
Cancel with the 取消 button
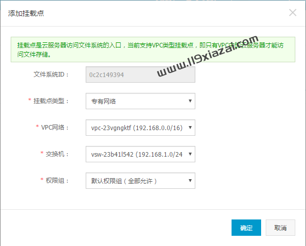(x=280, y=228)
